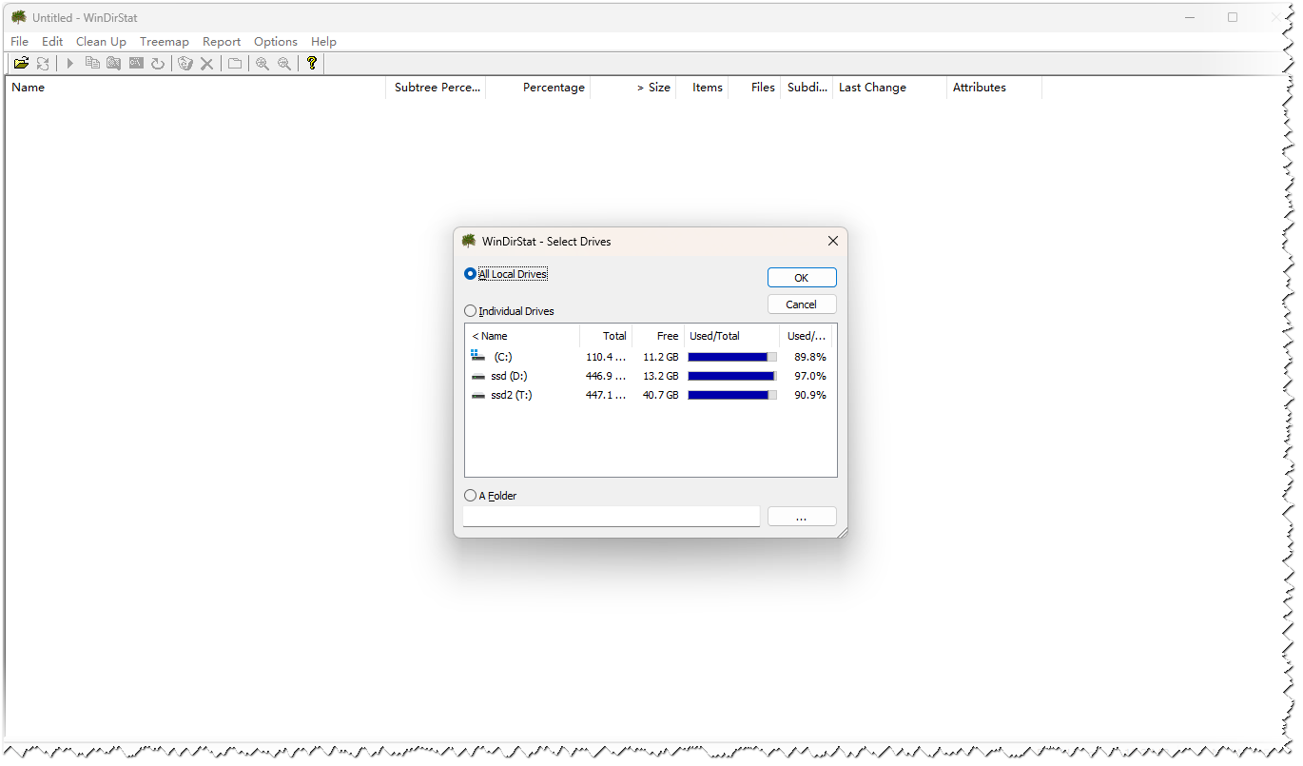Sort drives by the Name column header

(x=522, y=336)
